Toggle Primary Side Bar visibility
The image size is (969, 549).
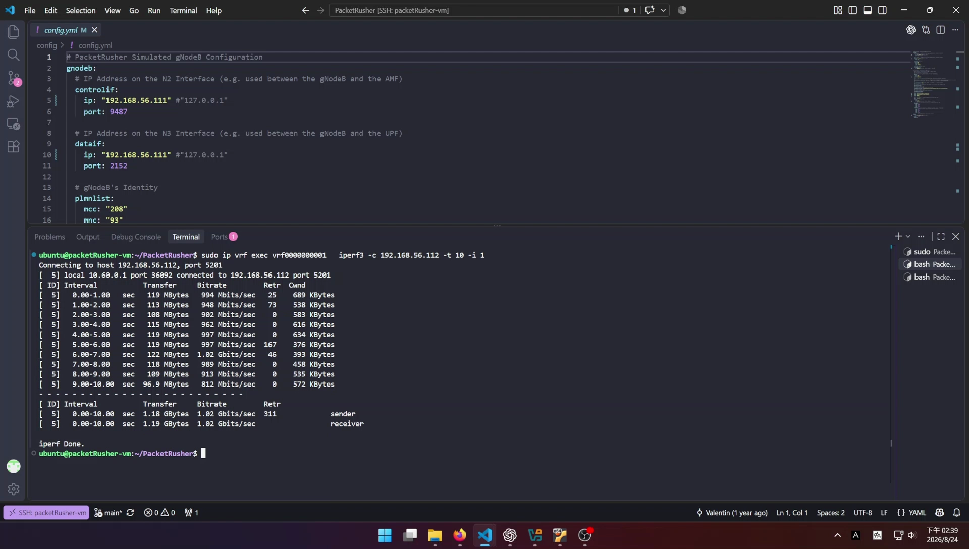[x=853, y=10]
